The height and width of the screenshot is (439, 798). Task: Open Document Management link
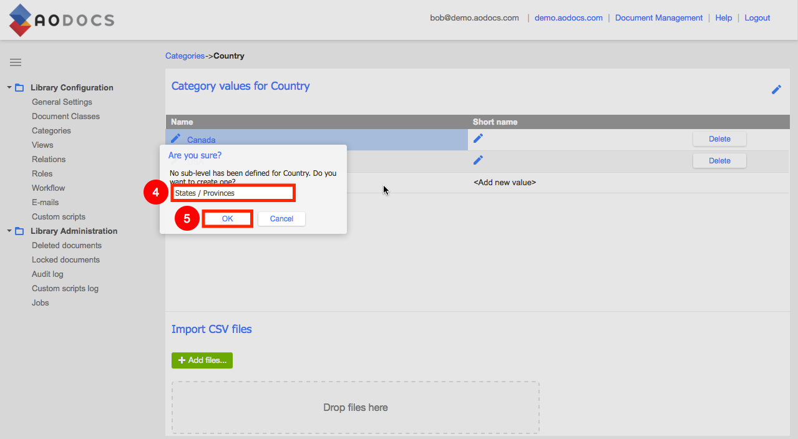(x=659, y=18)
